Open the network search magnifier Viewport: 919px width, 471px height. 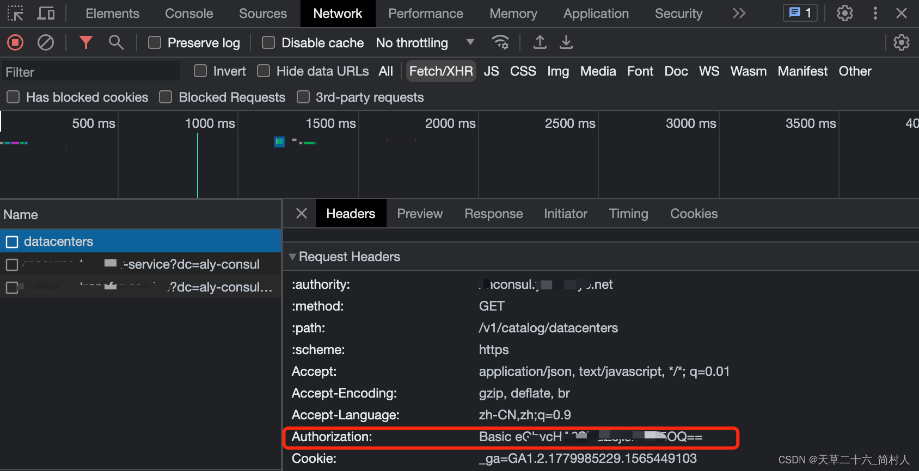[x=116, y=42]
